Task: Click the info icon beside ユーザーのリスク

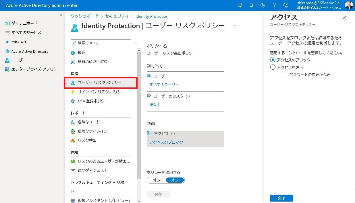Action: pyautogui.click(x=188, y=96)
